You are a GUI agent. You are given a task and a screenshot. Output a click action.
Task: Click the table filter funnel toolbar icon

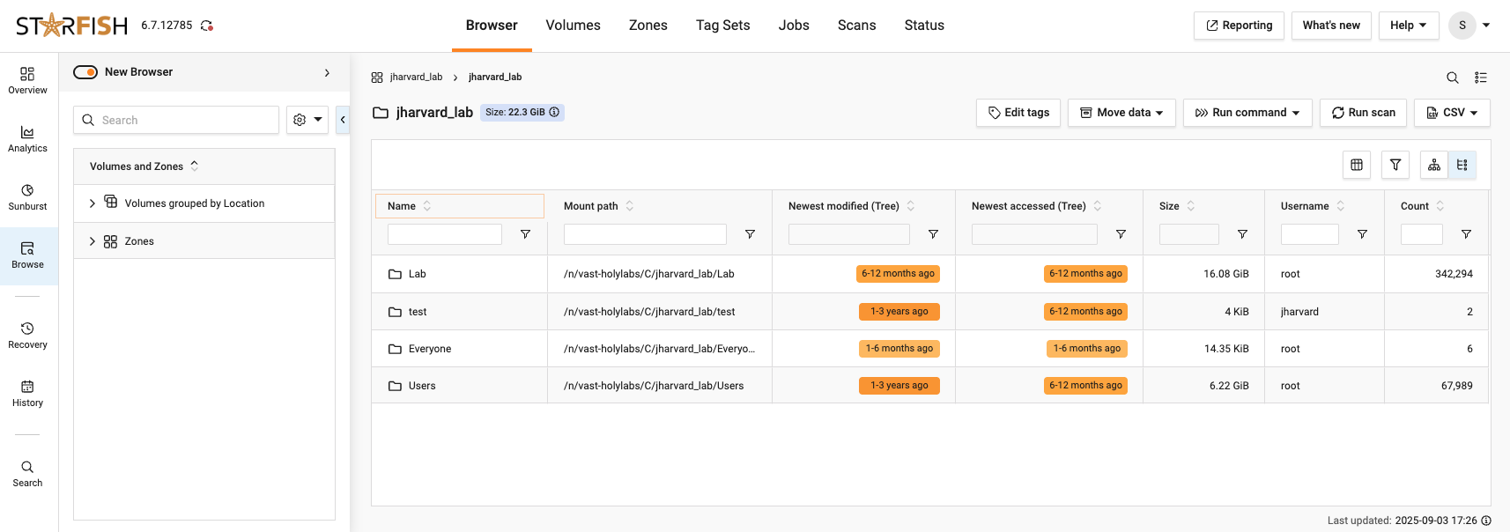point(1395,165)
